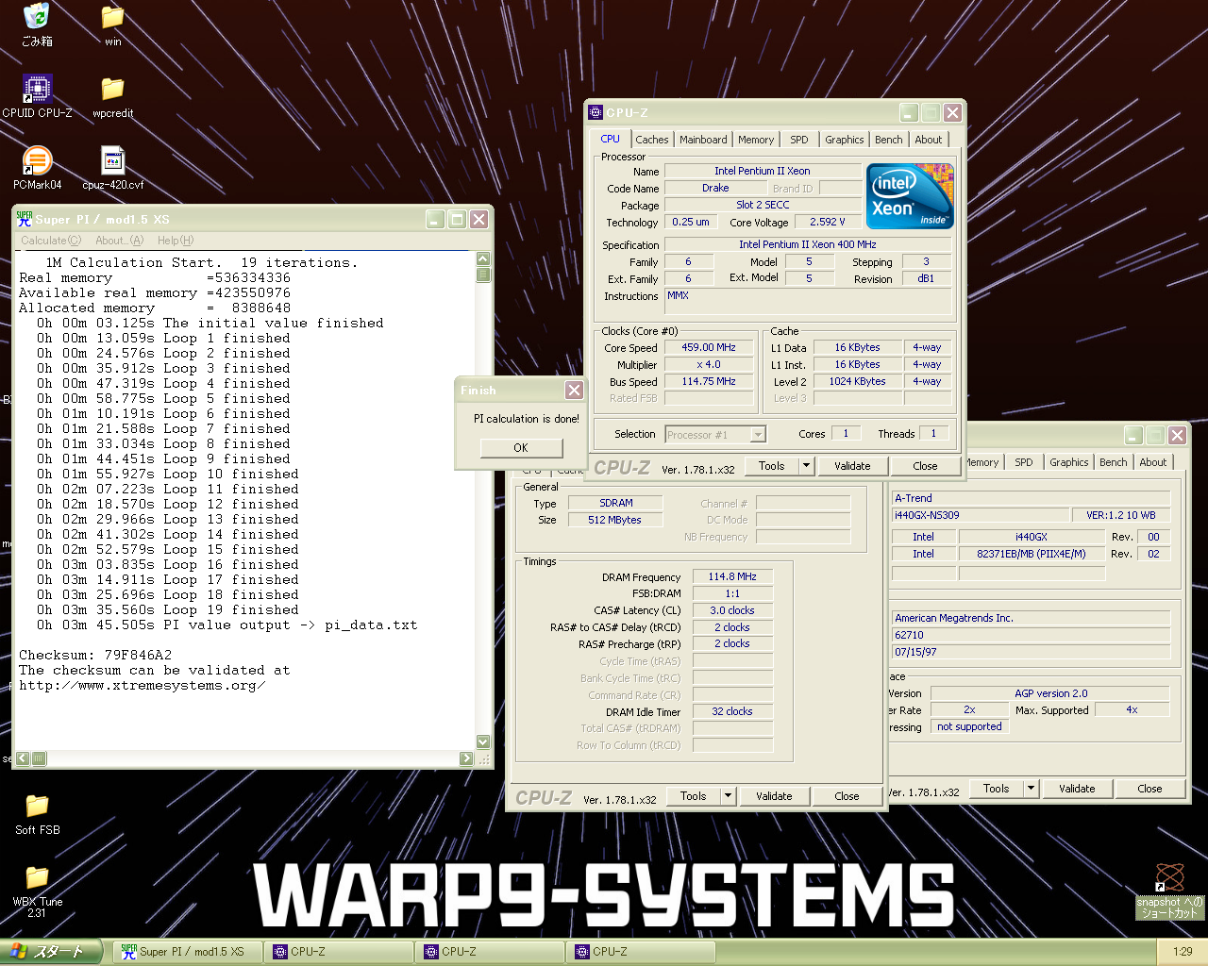Click Close in Memory CPU-Z window
The image size is (1208, 966).
pos(847,796)
